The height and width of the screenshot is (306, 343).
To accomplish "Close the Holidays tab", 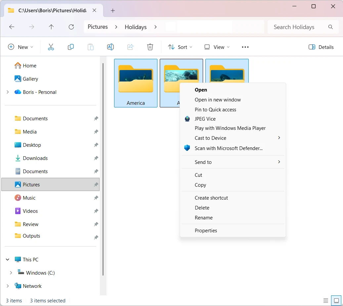I will pos(94,10).
